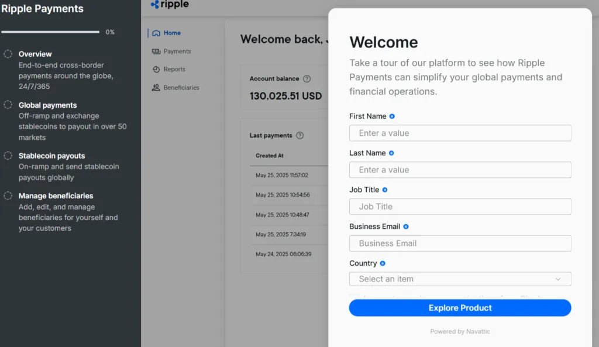The width and height of the screenshot is (599, 347).
Task: Click the Ripple logo icon
Action: 155,5
